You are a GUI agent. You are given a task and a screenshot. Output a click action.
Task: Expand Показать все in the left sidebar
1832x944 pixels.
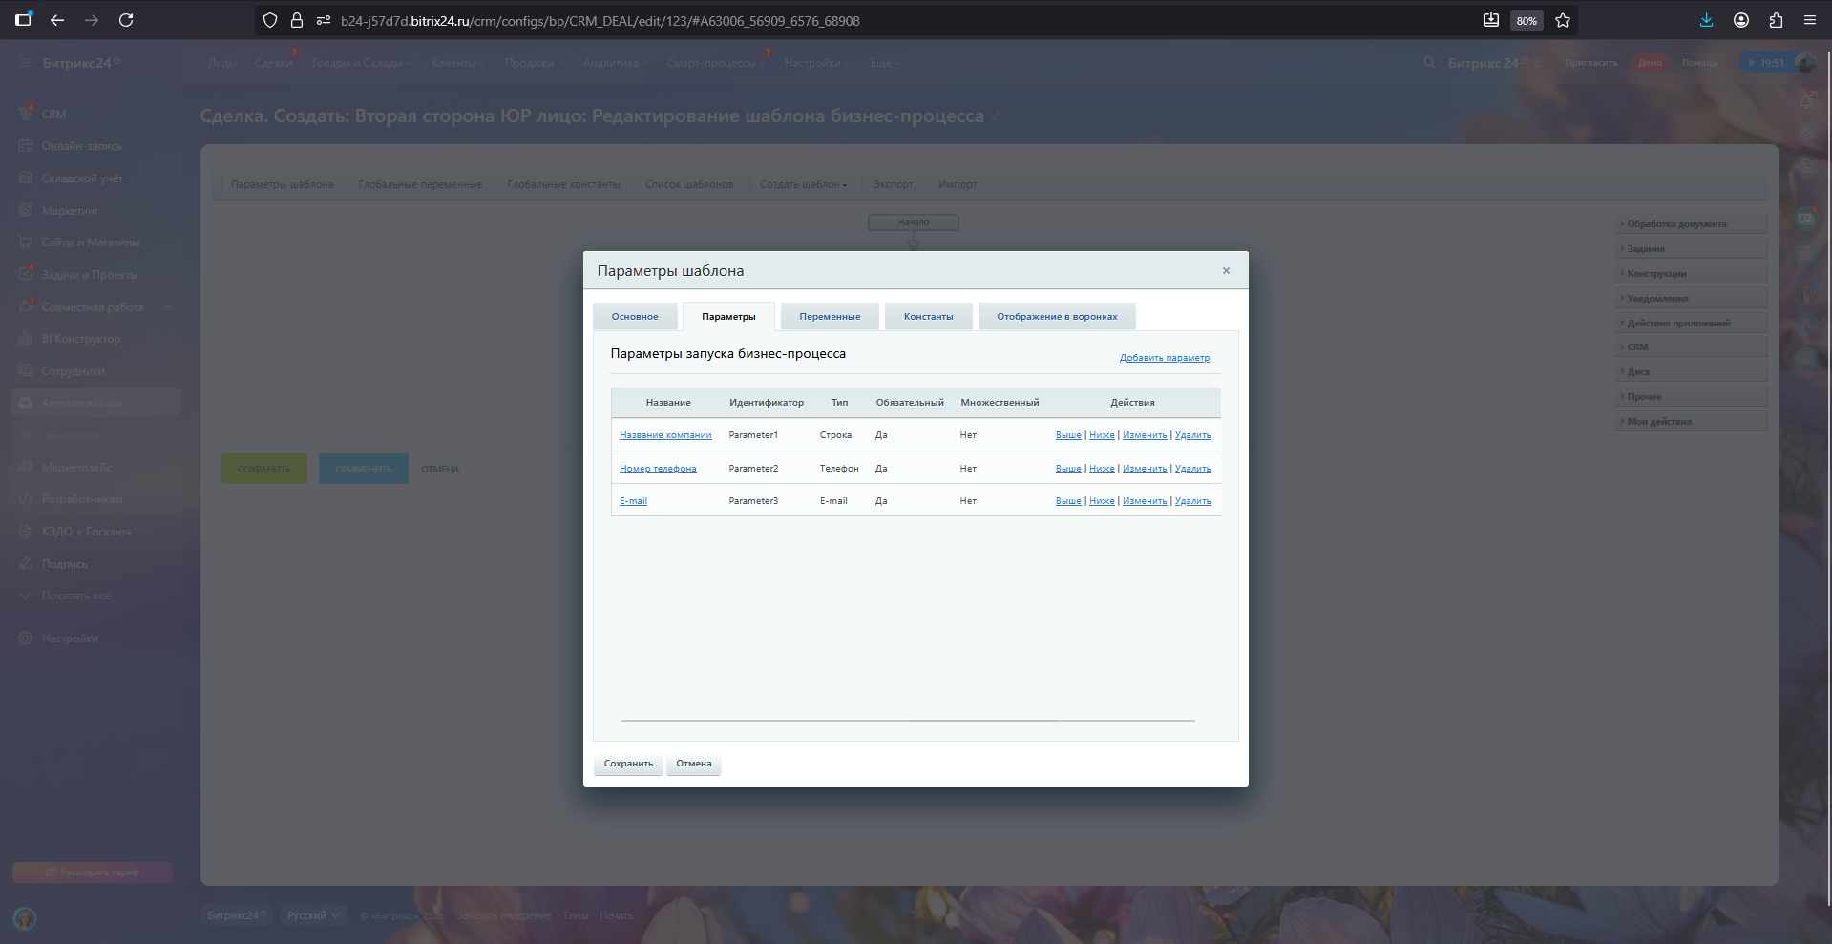click(x=75, y=596)
